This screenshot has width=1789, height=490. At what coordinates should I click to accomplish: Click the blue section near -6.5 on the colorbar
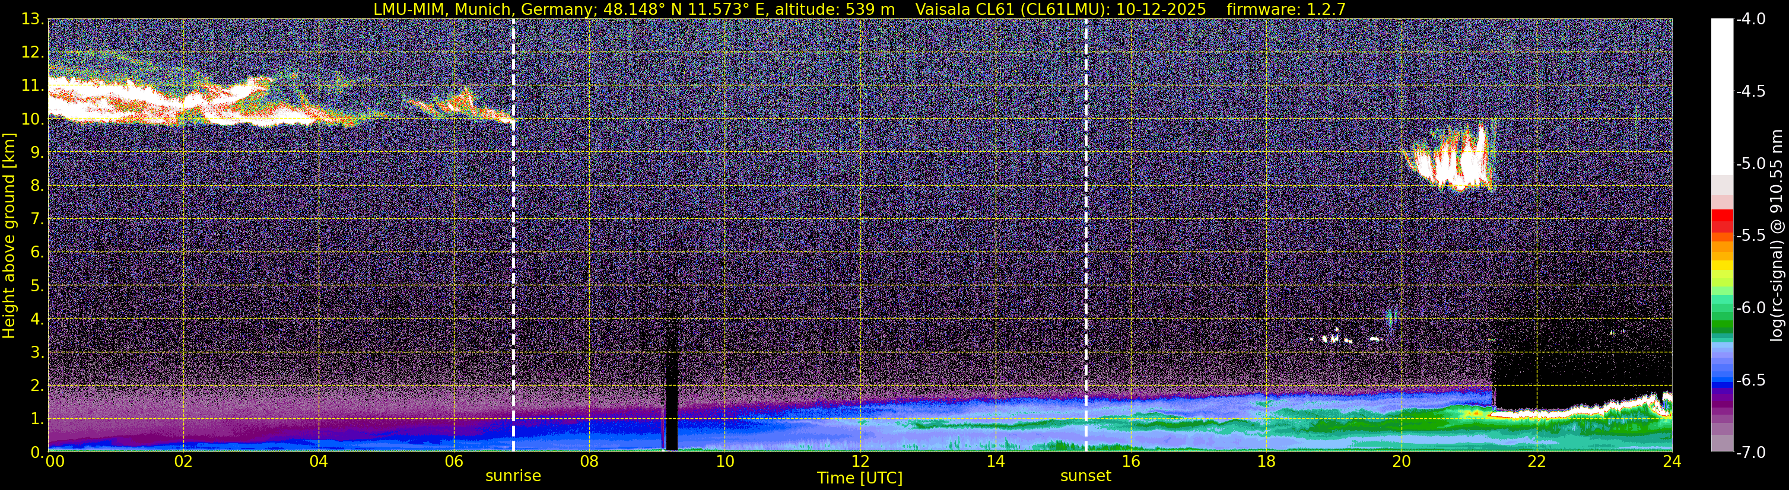[x=1723, y=379]
